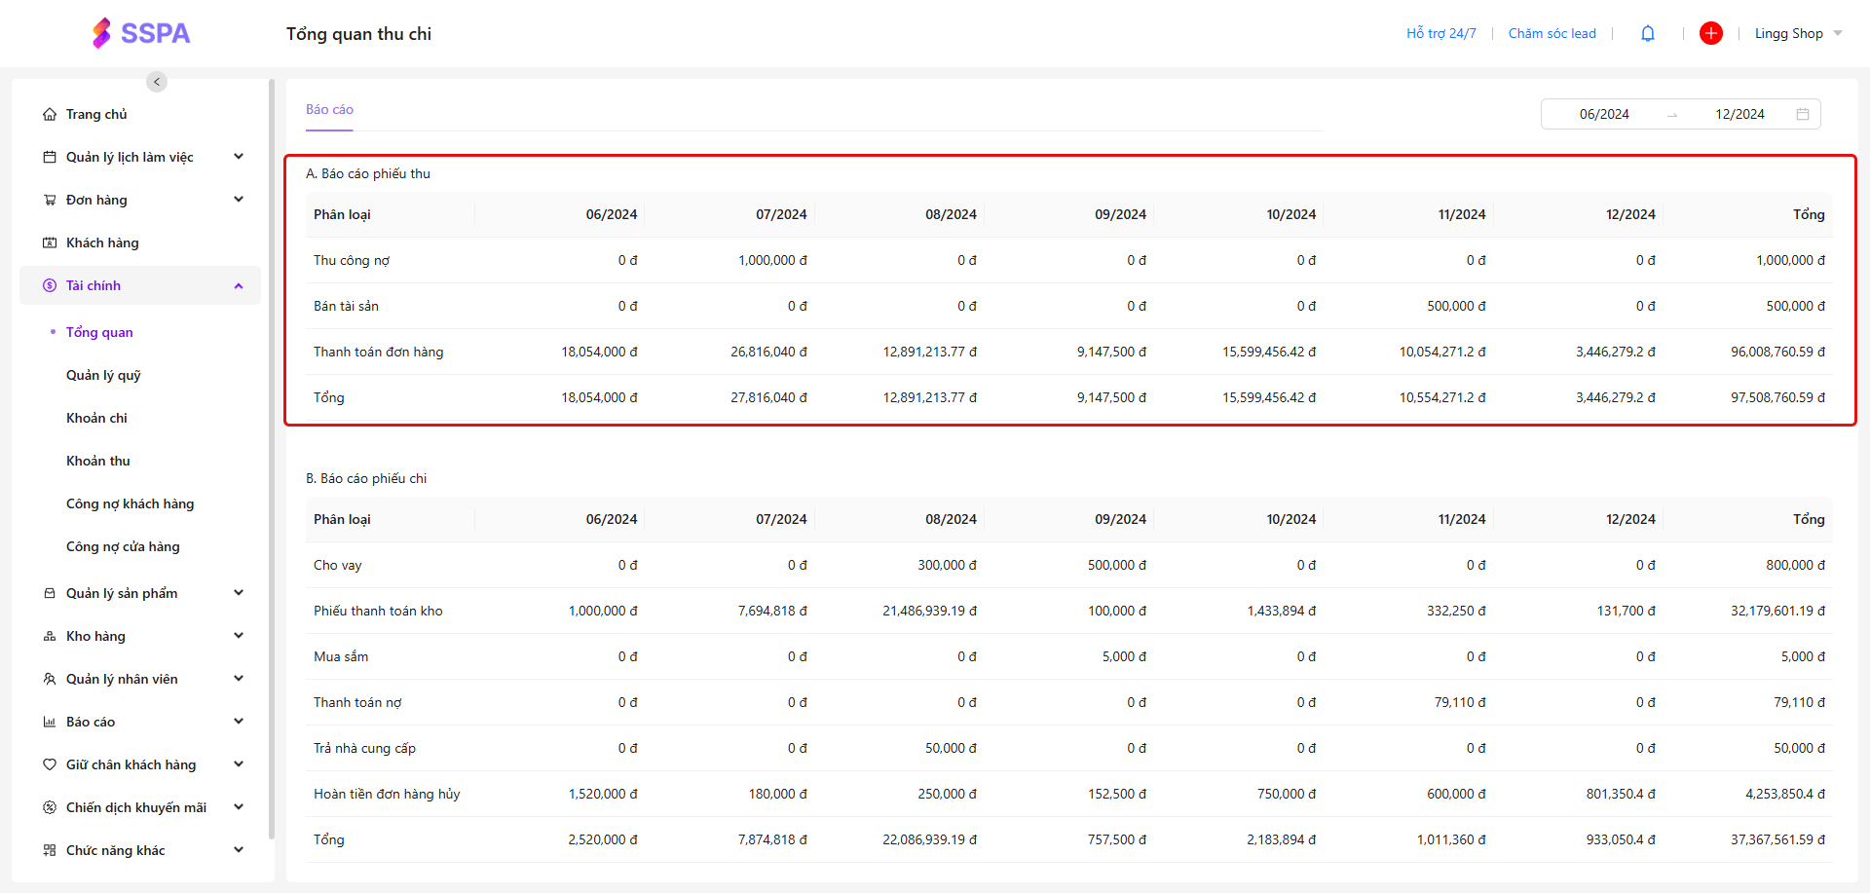The width and height of the screenshot is (1870, 893).
Task: Click Thanh toán đơn hàng row label
Action: coord(378,352)
